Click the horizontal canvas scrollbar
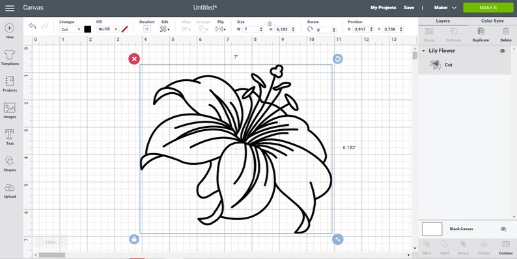517x259 pixels. point(52,255)
